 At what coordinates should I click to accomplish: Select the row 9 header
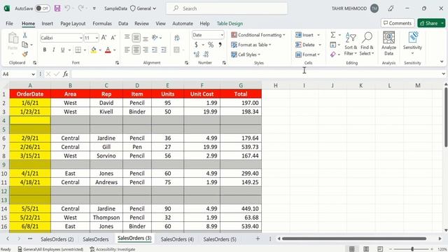coord(4,164)
